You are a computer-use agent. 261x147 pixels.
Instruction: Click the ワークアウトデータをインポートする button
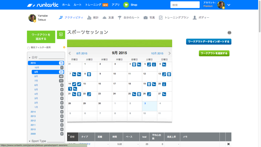(208, 41)
